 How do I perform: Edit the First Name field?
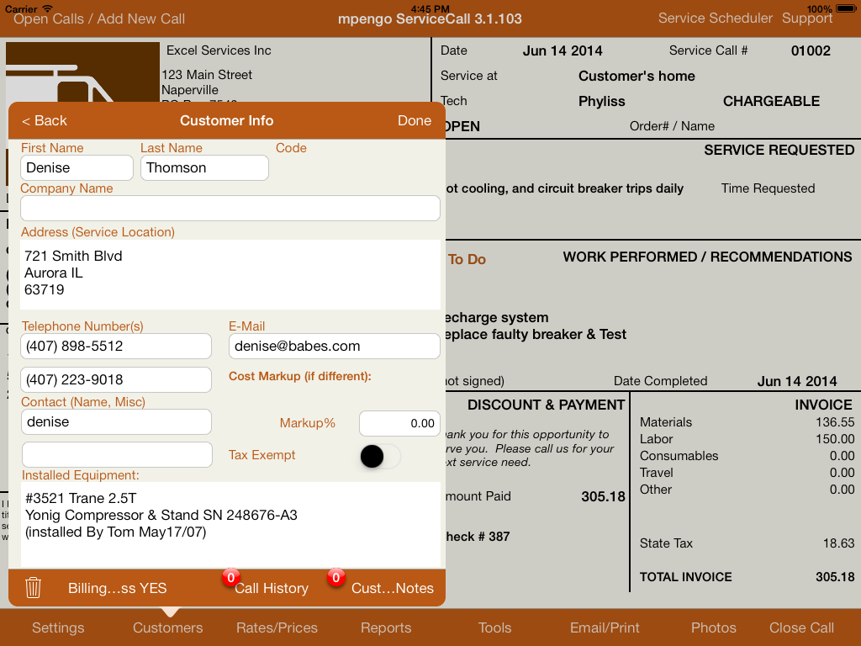(77, 167)
